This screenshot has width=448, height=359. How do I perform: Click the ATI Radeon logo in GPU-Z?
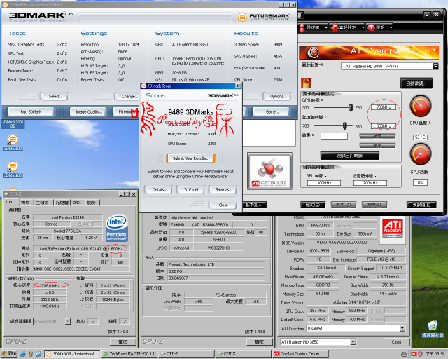[x=393, y=229]
